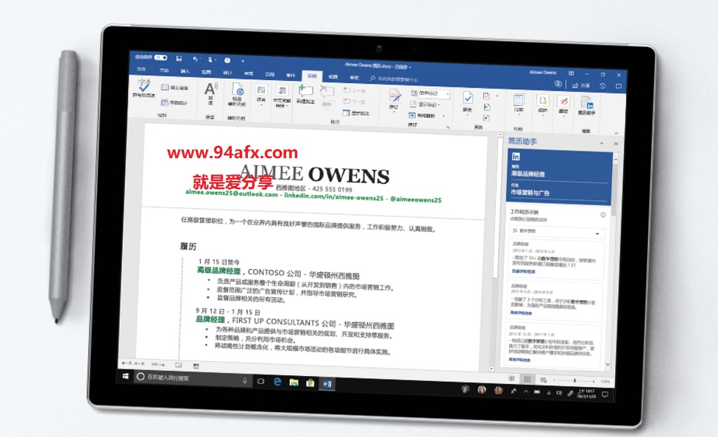Switch to the 审阅 (Review) ribbon tab
718x437 pixels.
[312, 76]
